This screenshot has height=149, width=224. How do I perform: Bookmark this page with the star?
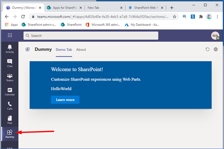click(x=174, y=17)
